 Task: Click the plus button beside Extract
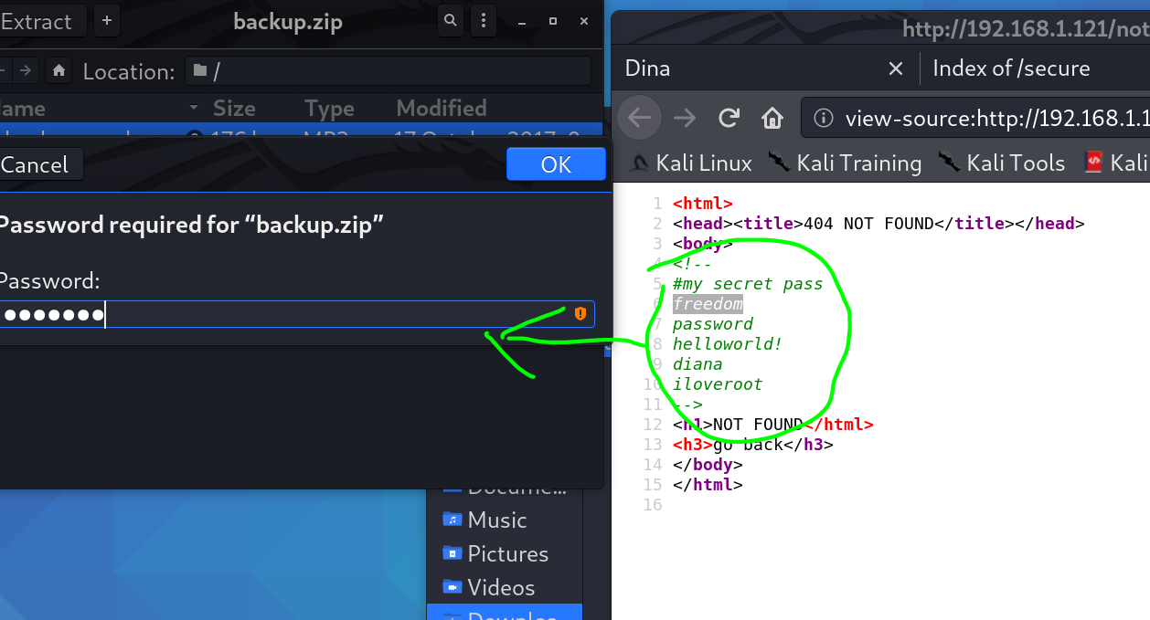[107, 20]
